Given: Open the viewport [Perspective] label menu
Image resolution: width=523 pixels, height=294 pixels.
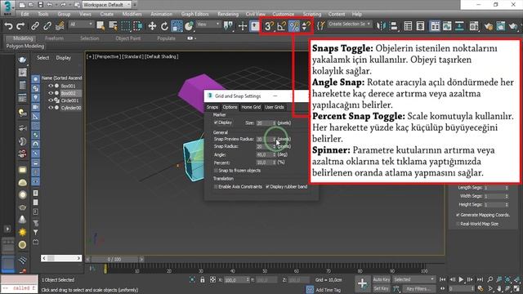Looking at the screenshot, I should 107,56.
